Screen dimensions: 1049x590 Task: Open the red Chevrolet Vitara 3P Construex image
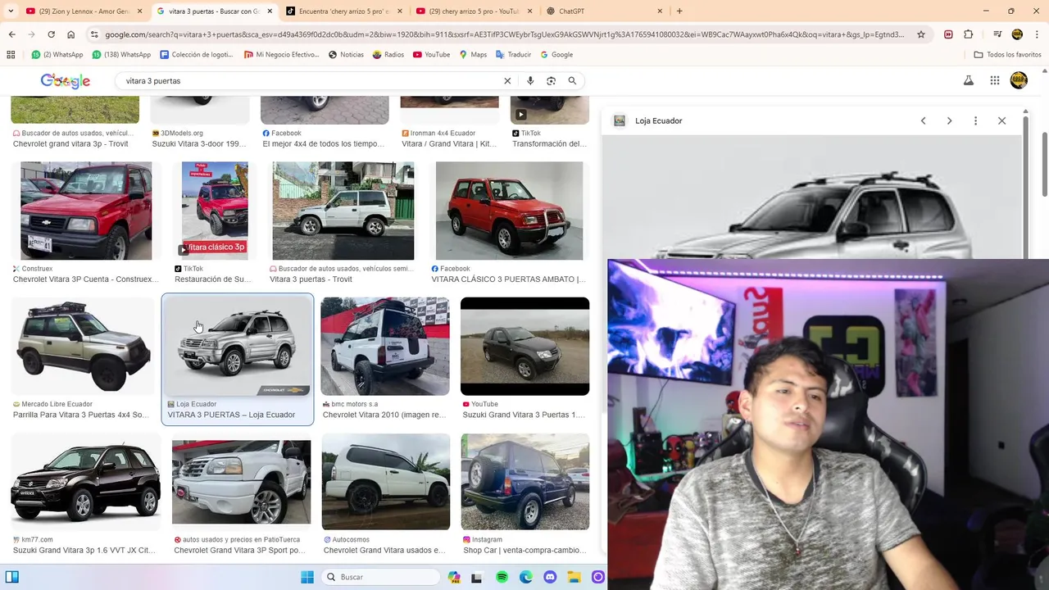pos(86,211)
